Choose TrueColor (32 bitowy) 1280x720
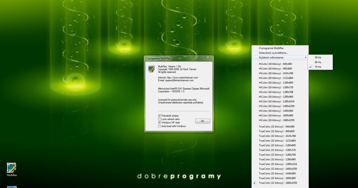Screen dimensions: 358x188 (280, 150)
